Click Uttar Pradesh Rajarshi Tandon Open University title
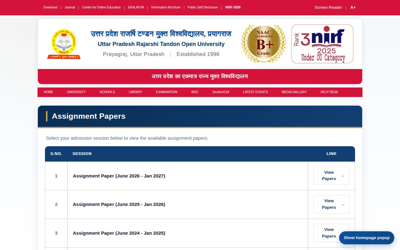This screenshot has width=400, height=250. pos(161,44)
